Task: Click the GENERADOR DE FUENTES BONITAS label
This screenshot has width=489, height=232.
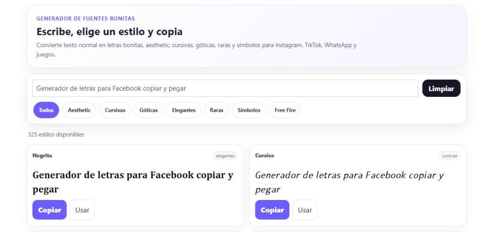Action: [x=86, y=19]
